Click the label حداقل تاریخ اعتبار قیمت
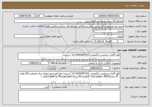This screenshot has height=107, width=152. (134, 68)
